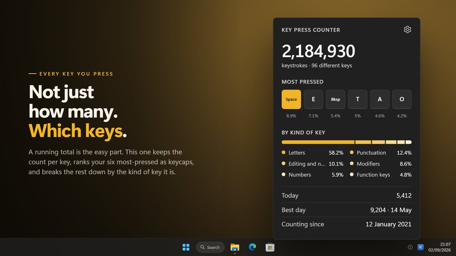Click the Punctuation legend dot

(352, 153)
